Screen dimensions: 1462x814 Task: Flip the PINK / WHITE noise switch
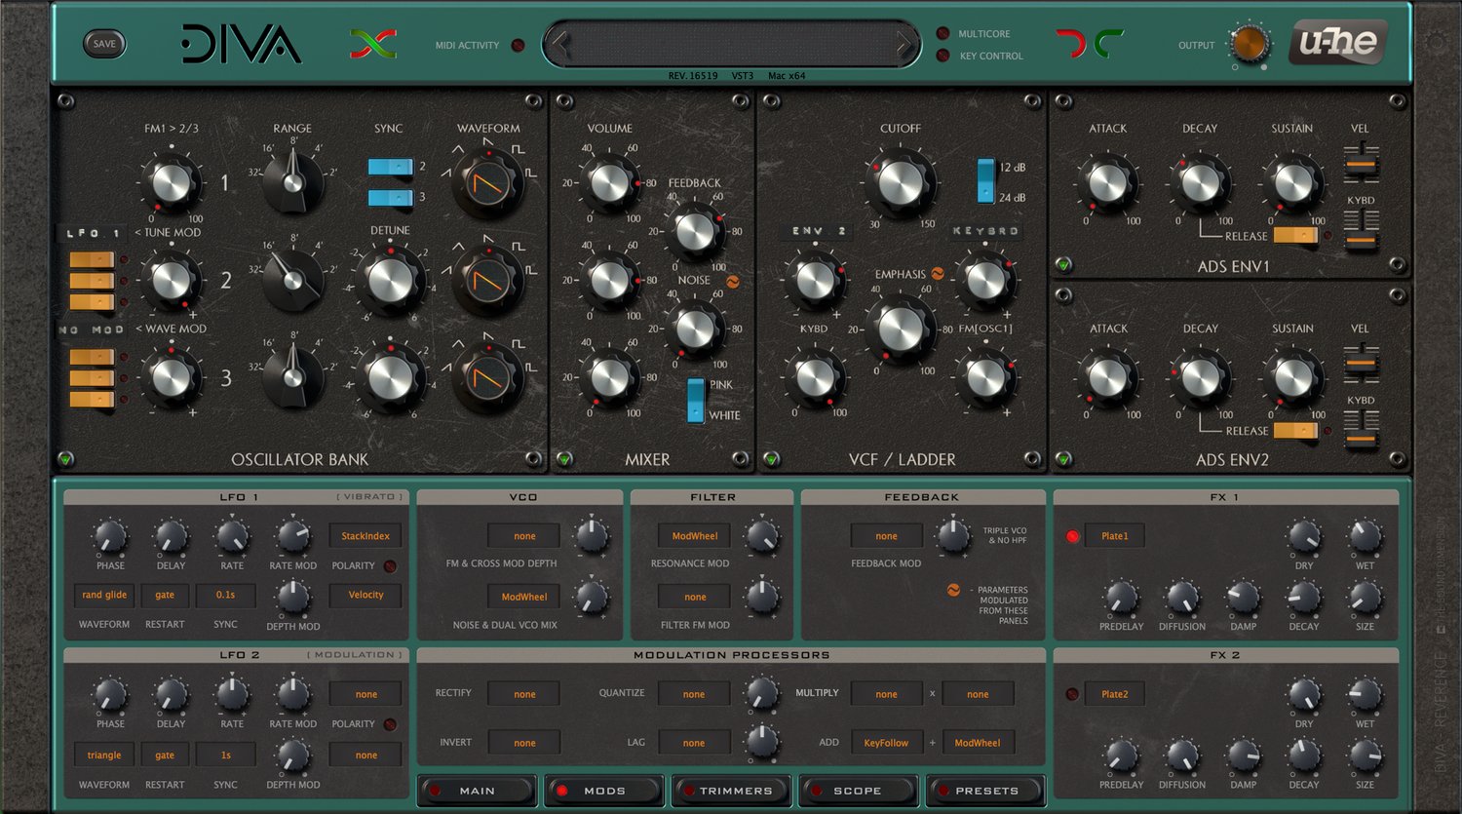pos(696,400)
